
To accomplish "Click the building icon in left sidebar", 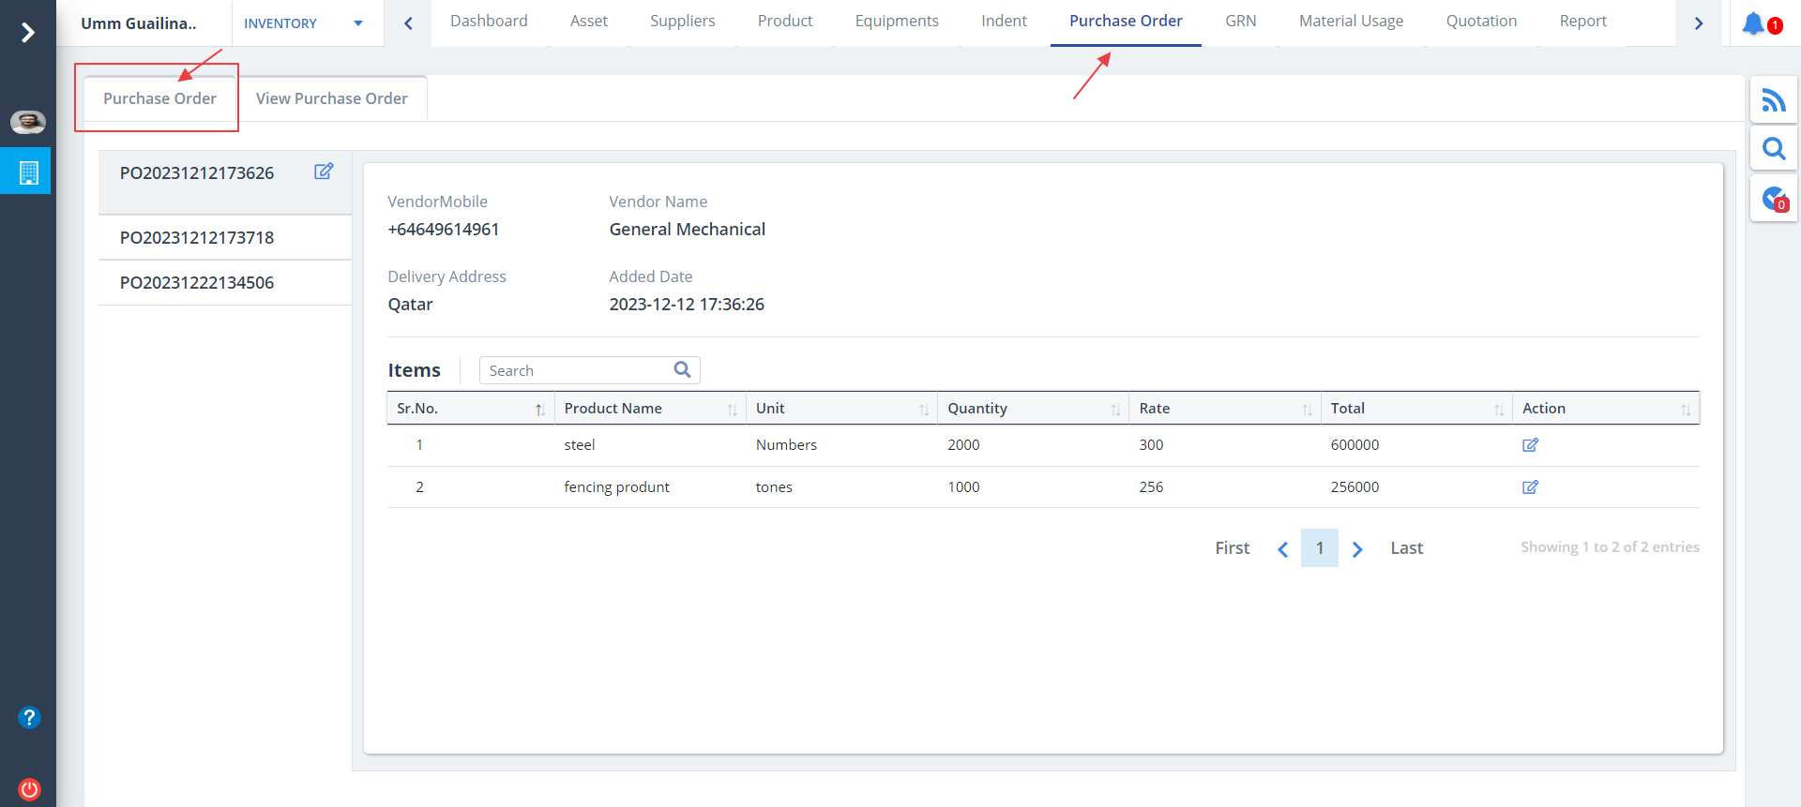I will (x=28, y=172).
